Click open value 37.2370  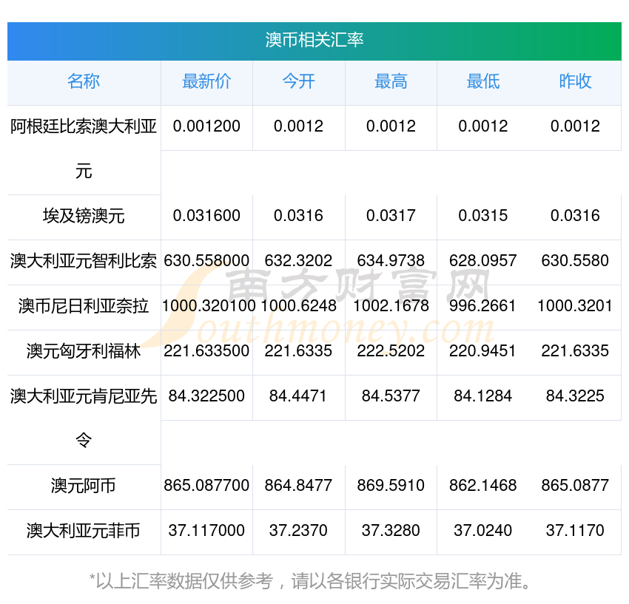click(x=298, y=530)
